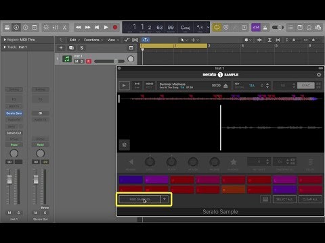
Task: Click the Stereo Out channel strip volume fader
Action: click(36, 180)
